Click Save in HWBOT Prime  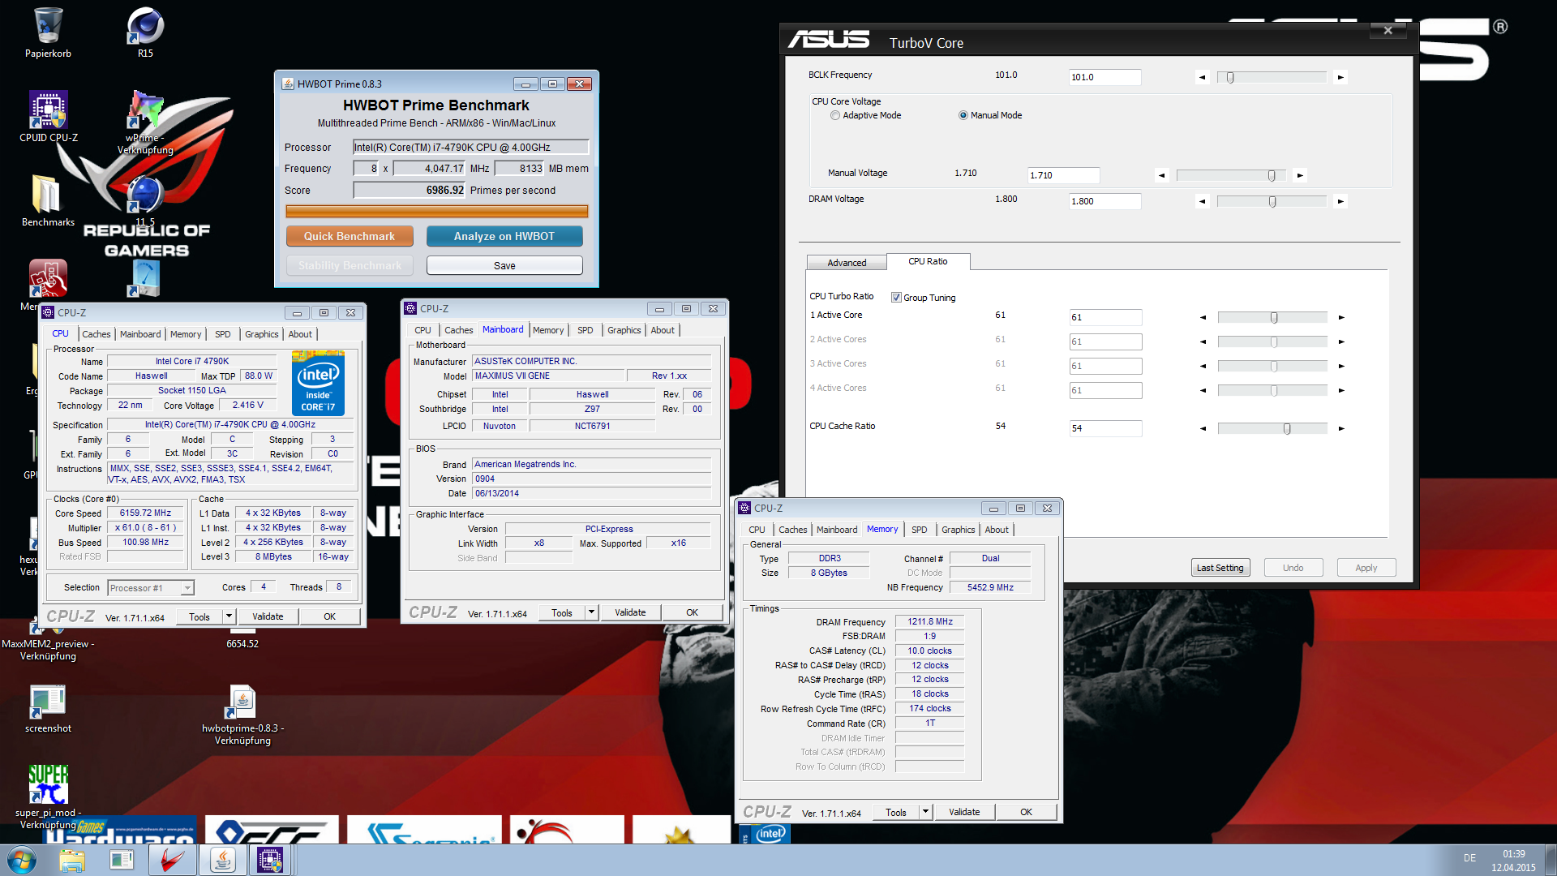[504, 265]
